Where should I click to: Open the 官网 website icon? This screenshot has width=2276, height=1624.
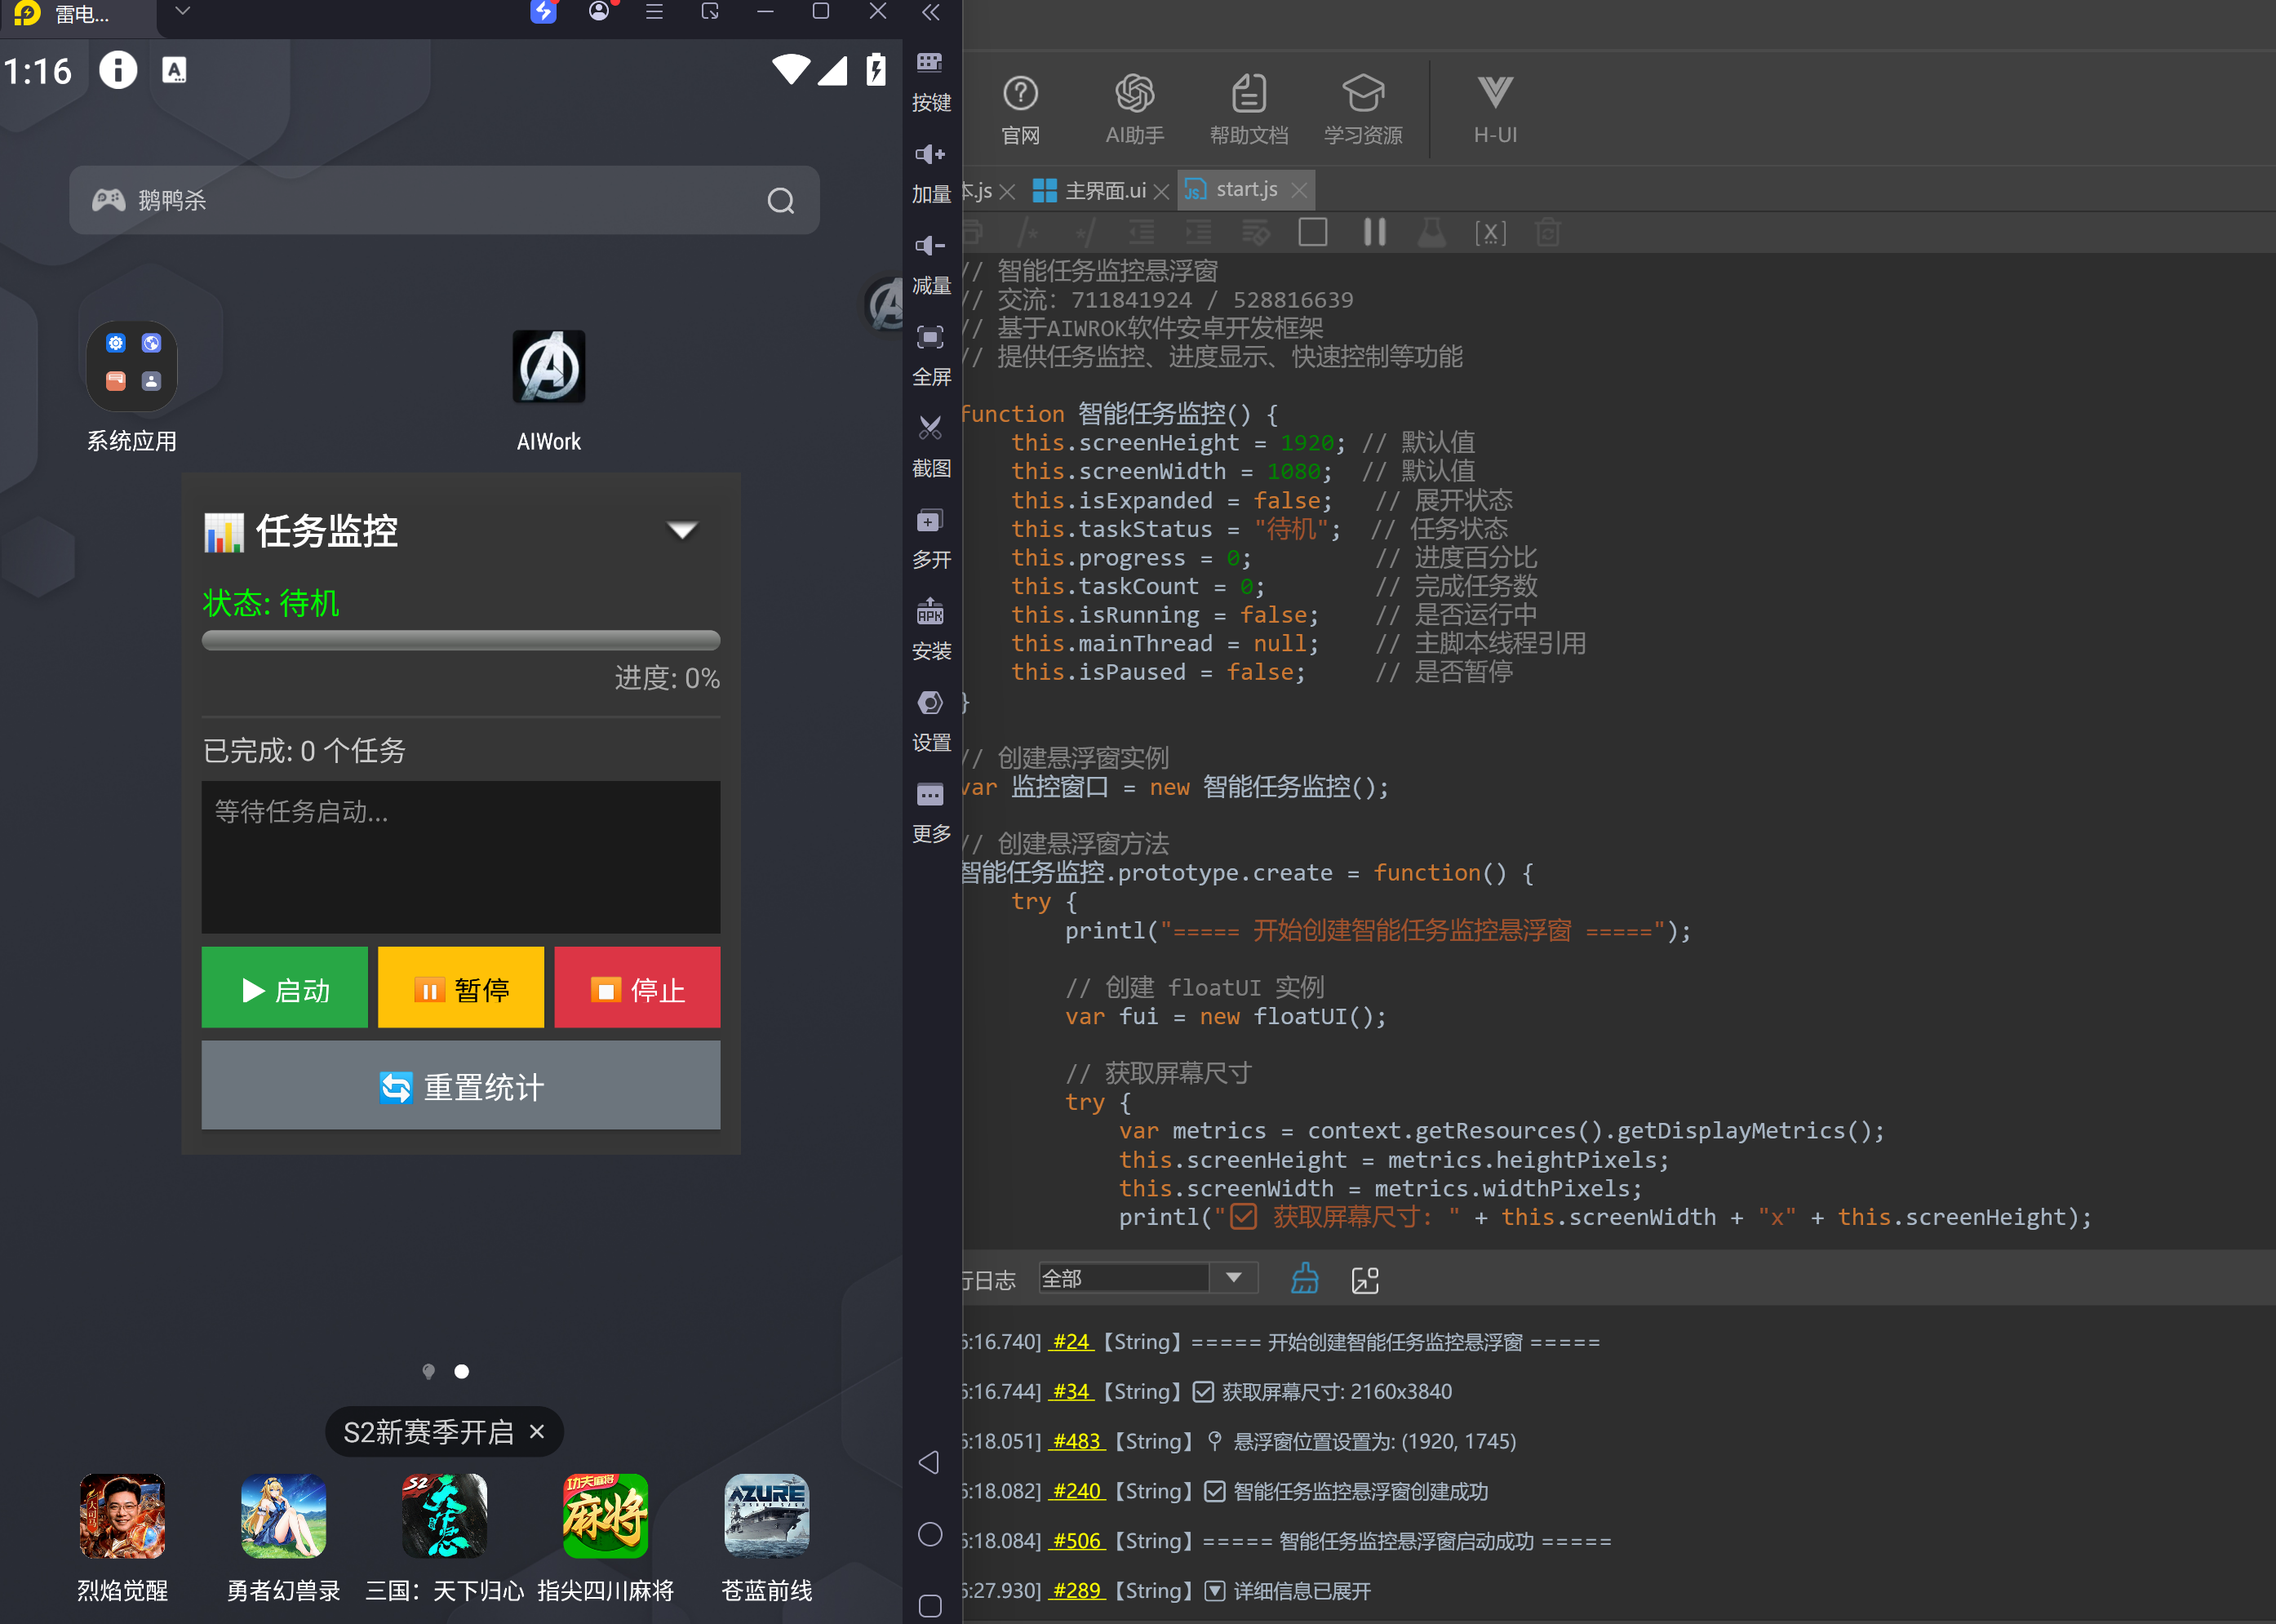pyautogui.click(x=1020, y=109)
